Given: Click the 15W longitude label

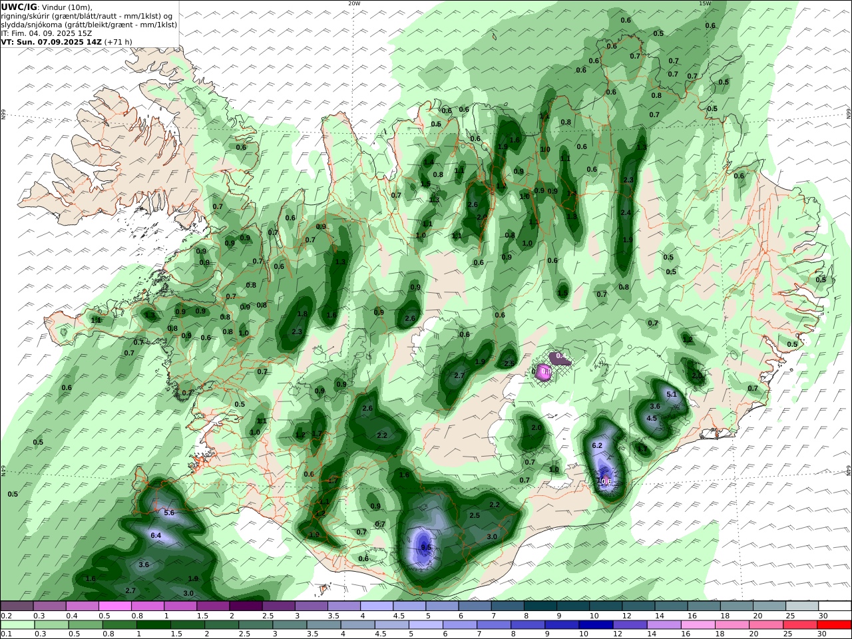Looking at the screenshot, I should click(705, 3).
